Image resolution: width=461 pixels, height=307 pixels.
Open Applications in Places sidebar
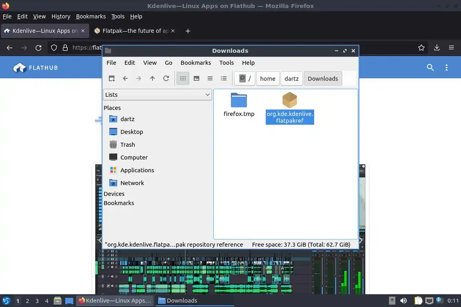tap(137, 170)
